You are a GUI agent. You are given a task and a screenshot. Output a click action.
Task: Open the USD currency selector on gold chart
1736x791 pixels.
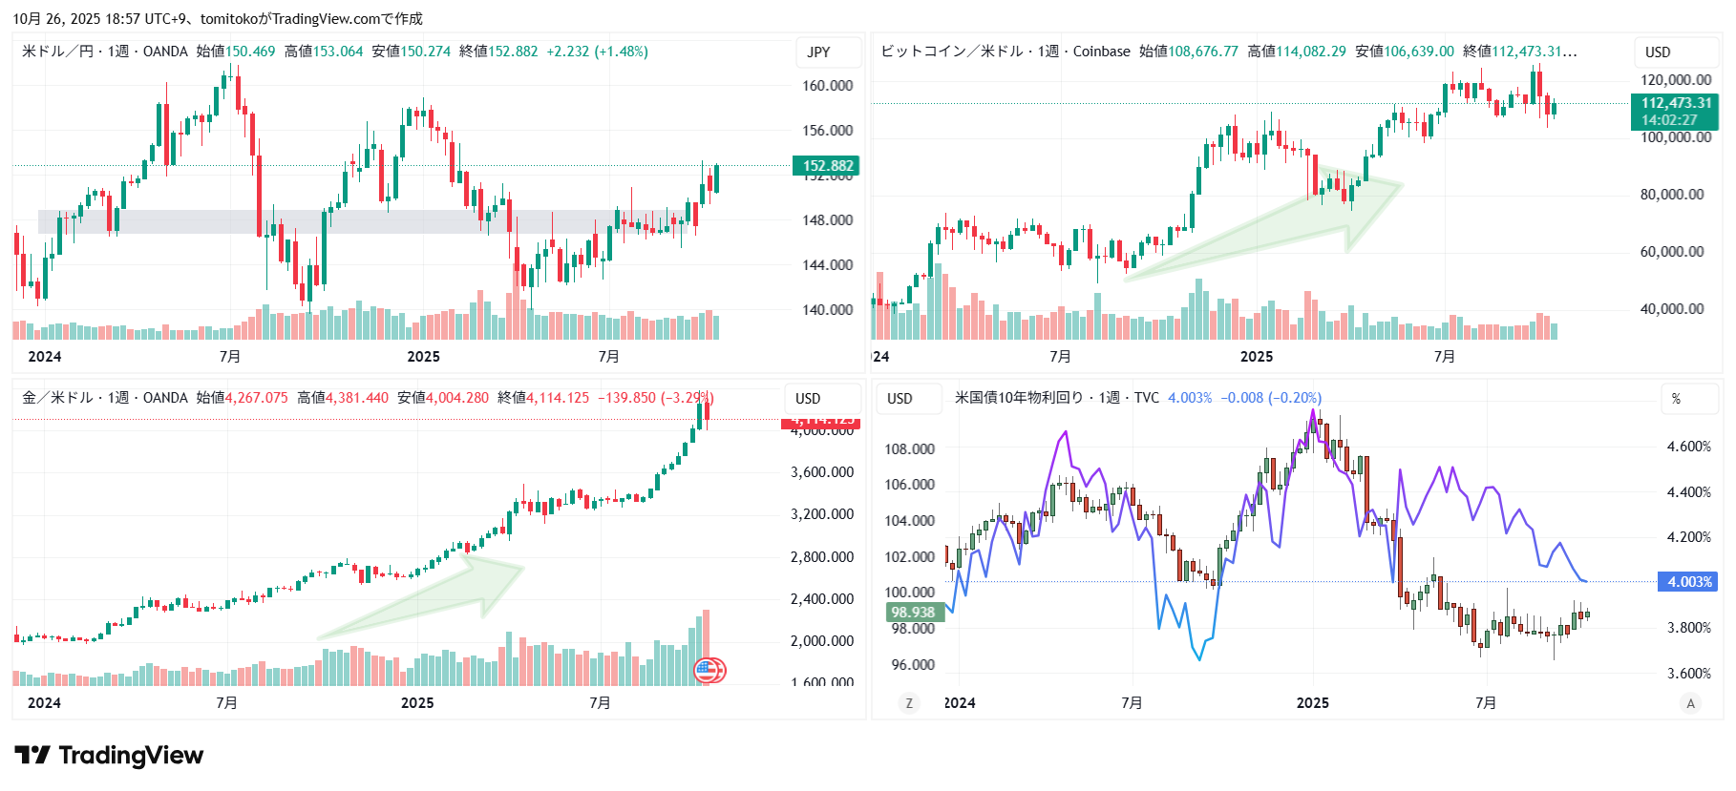coord(808,399)
